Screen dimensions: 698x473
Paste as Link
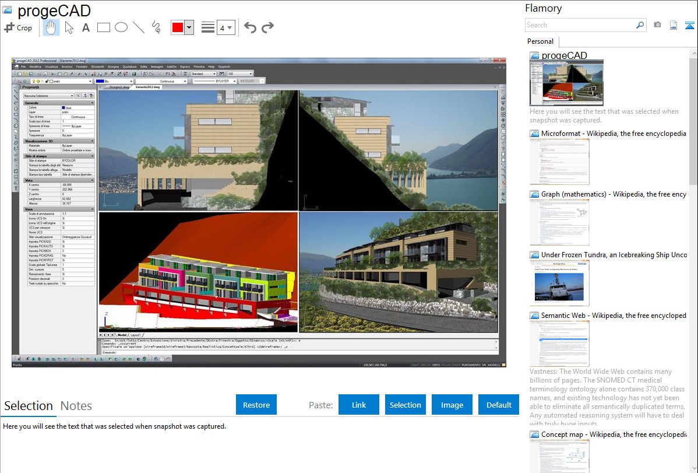(359, 405)
